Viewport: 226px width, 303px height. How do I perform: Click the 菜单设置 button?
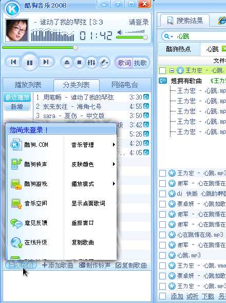tap(21, 265)
